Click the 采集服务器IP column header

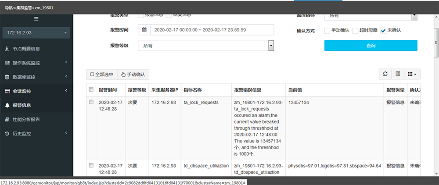click(165, 90)
